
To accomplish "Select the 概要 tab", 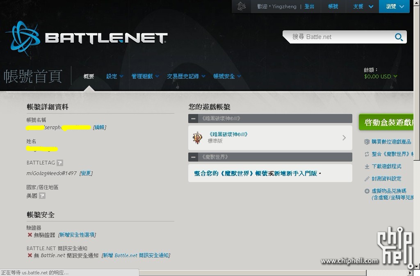I will point(89,77).
